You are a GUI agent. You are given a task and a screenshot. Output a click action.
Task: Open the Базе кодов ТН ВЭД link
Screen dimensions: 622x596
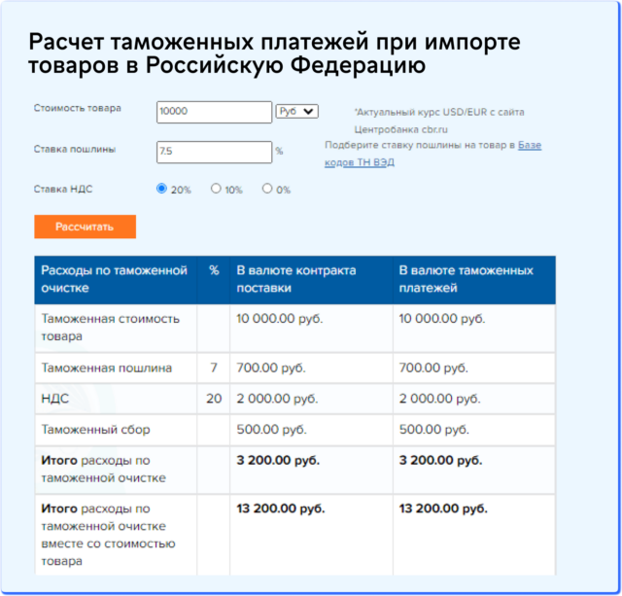coord(529,146)
